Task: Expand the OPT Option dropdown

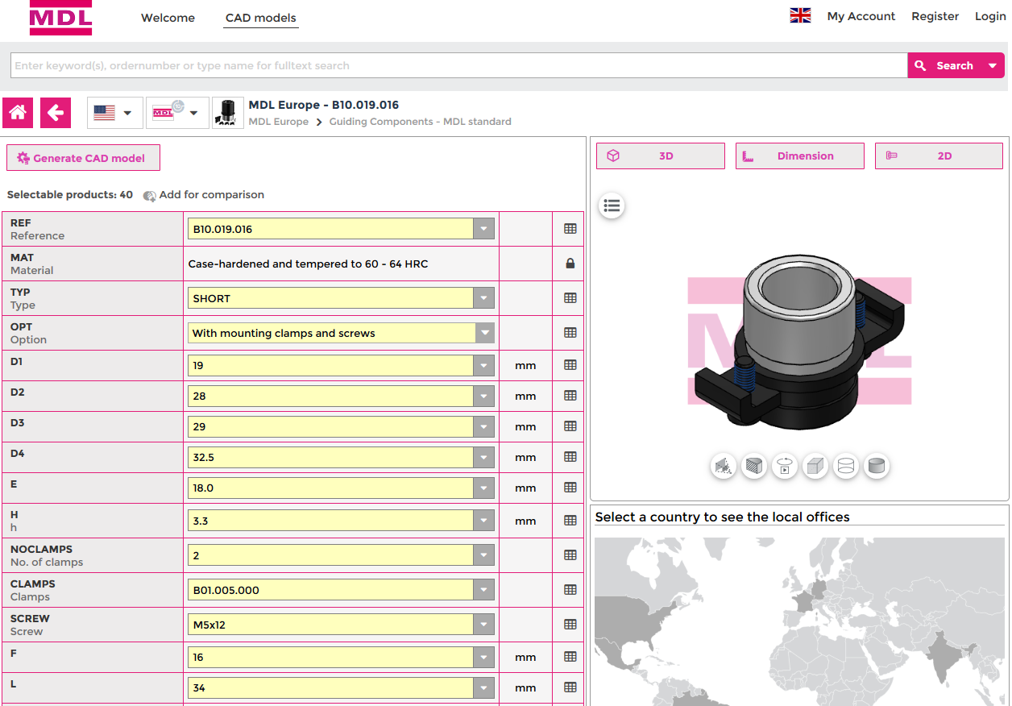Action: coord(483,333)
